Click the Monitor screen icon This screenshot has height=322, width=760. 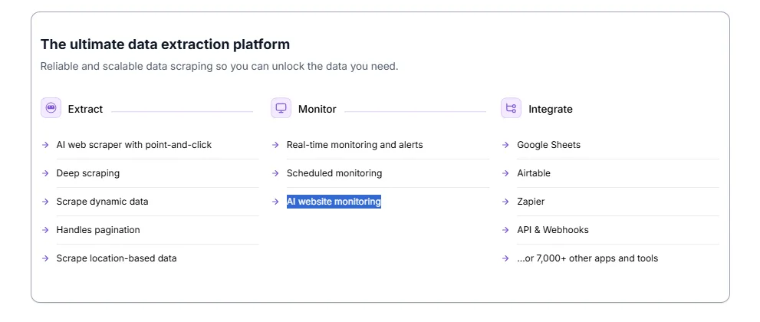tap(281, 108)
